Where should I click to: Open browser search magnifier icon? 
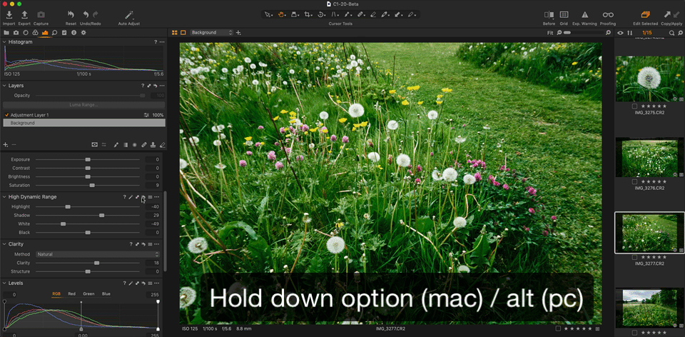672,33
